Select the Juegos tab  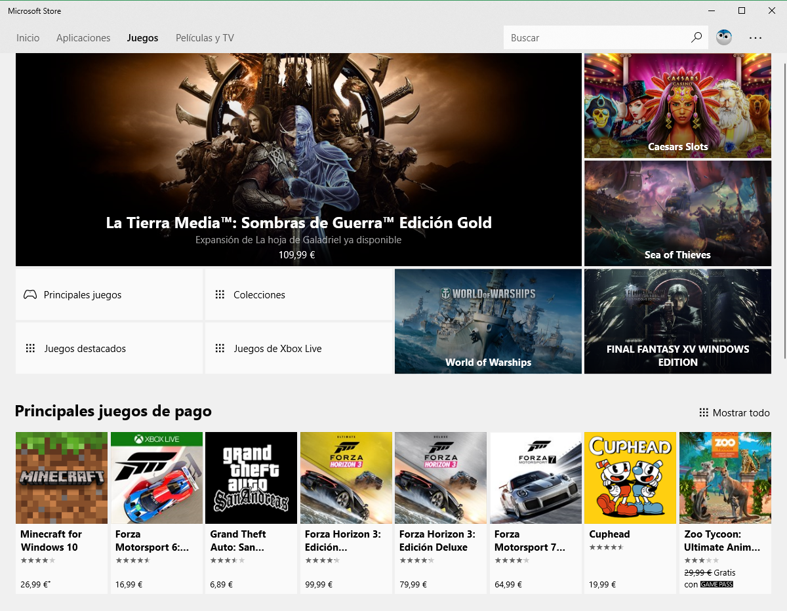click(x=143, y=38)
